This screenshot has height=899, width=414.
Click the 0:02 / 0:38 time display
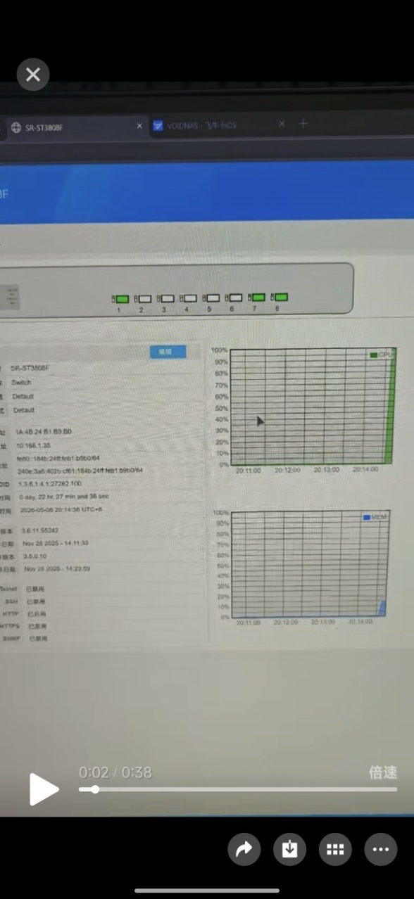pyautogui.click(x=115, y=772)
